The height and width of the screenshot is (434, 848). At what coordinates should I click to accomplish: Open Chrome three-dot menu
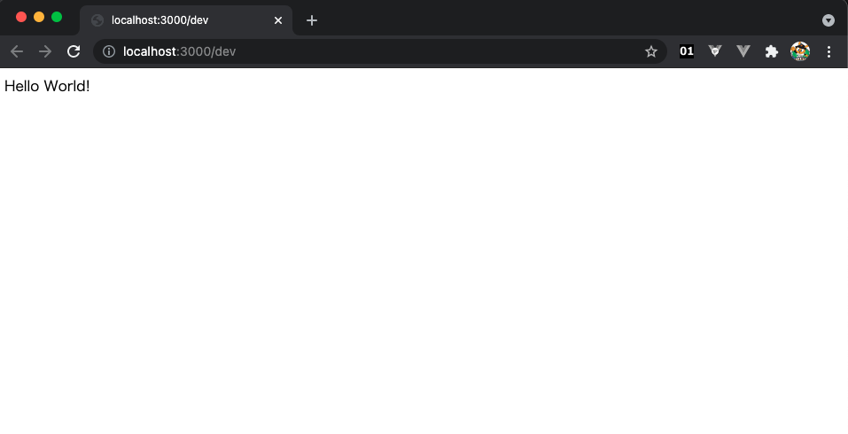tap(829, 51)
